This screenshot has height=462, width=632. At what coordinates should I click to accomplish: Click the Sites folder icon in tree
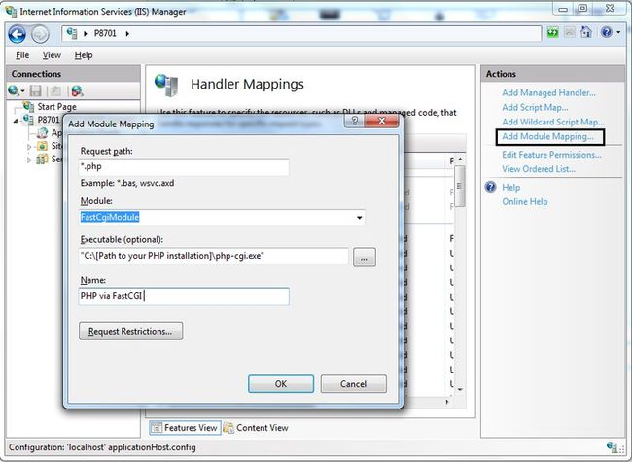(x=42, y=146)
